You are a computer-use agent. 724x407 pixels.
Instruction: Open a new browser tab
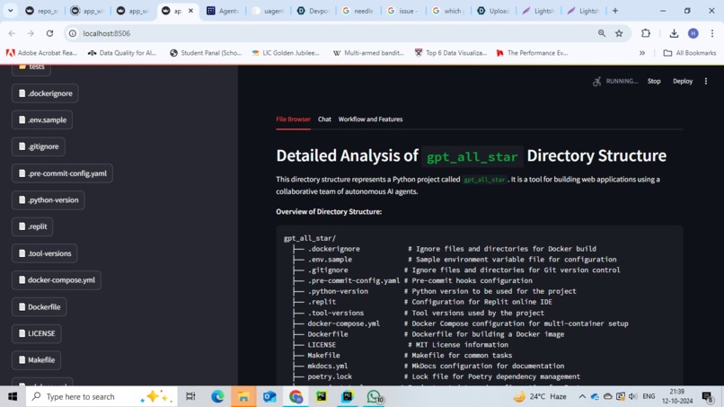(615, 11)
